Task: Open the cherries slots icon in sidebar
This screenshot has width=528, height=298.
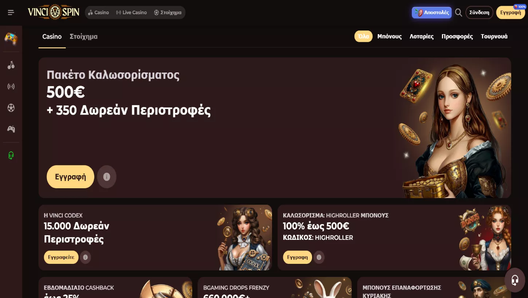Action: coord(11,65)
